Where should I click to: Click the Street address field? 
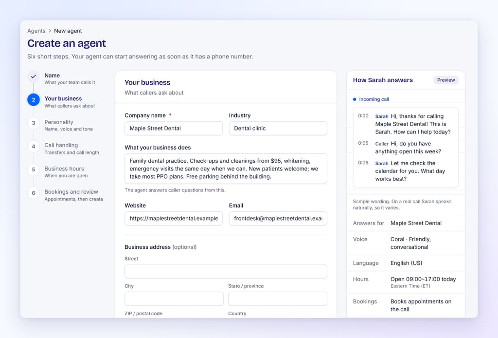tap(226, 272)
